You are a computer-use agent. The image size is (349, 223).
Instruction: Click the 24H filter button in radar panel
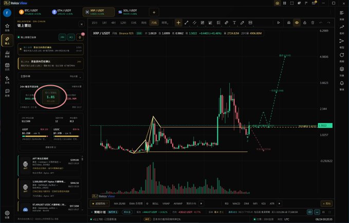62,38
